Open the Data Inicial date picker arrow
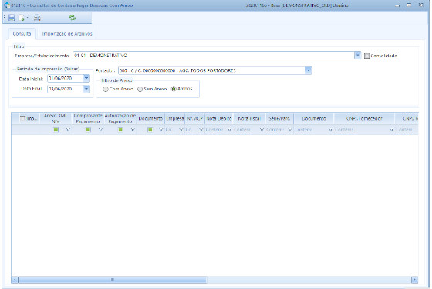This screenshot has height=289, width=432. (86, 78)
